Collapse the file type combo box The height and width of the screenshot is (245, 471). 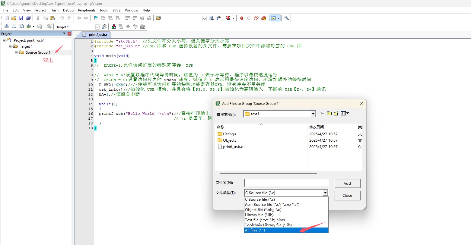click(325, 193)
